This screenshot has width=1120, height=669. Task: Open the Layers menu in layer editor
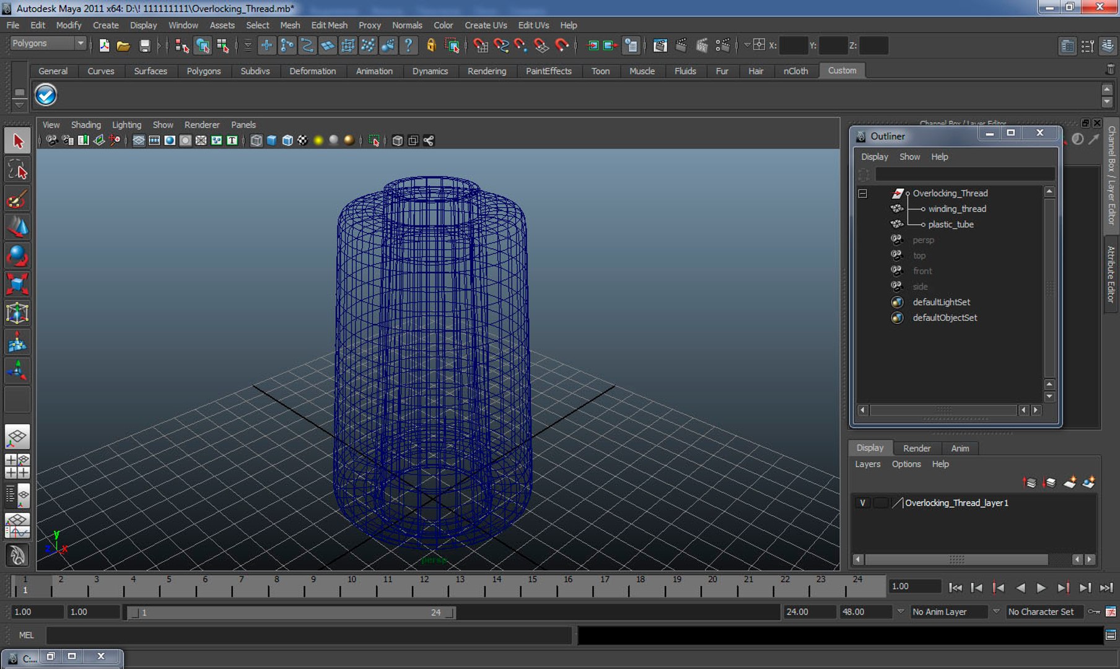[x=867, y=464]
